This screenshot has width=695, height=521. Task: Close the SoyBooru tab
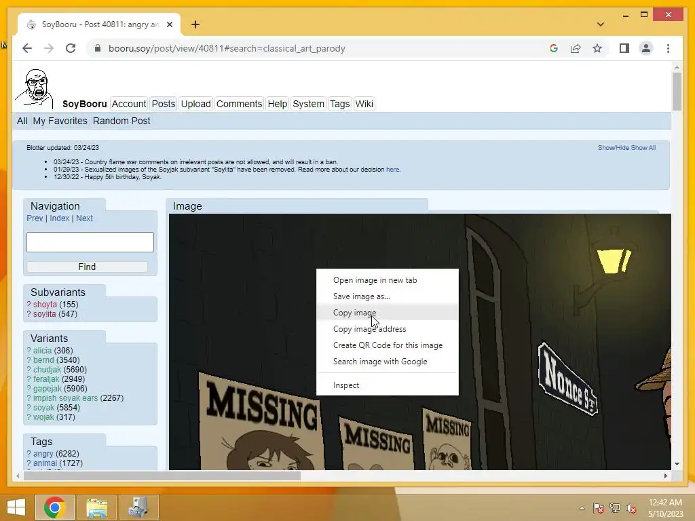169,24
